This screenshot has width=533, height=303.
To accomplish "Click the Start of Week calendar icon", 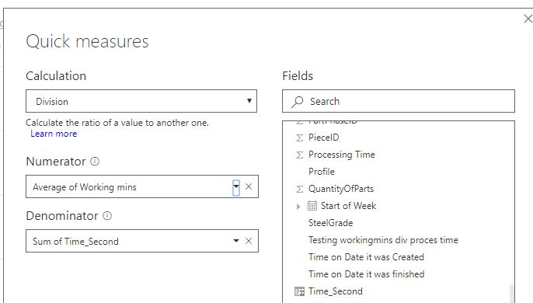I will tap(312, 206).
